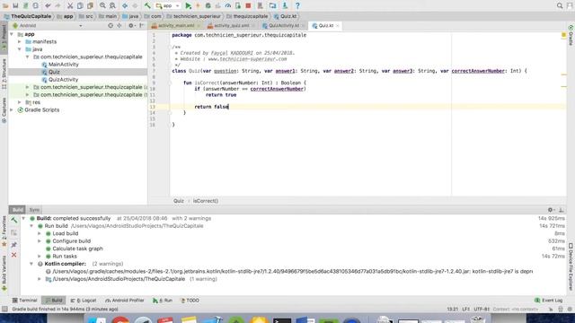Click the Copy icon in toolbar

pos(80,5)
